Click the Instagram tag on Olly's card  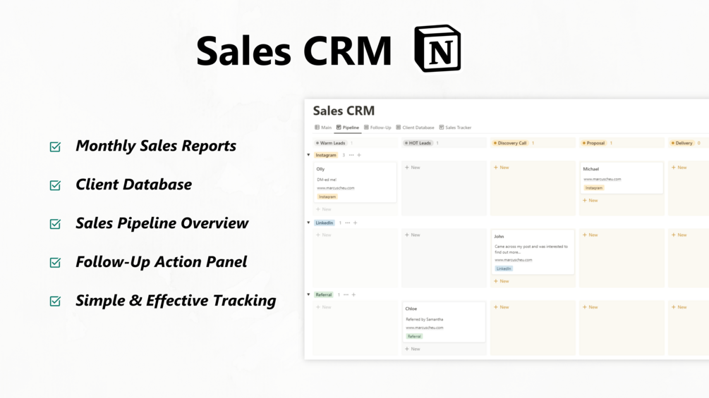pos(327,197)
